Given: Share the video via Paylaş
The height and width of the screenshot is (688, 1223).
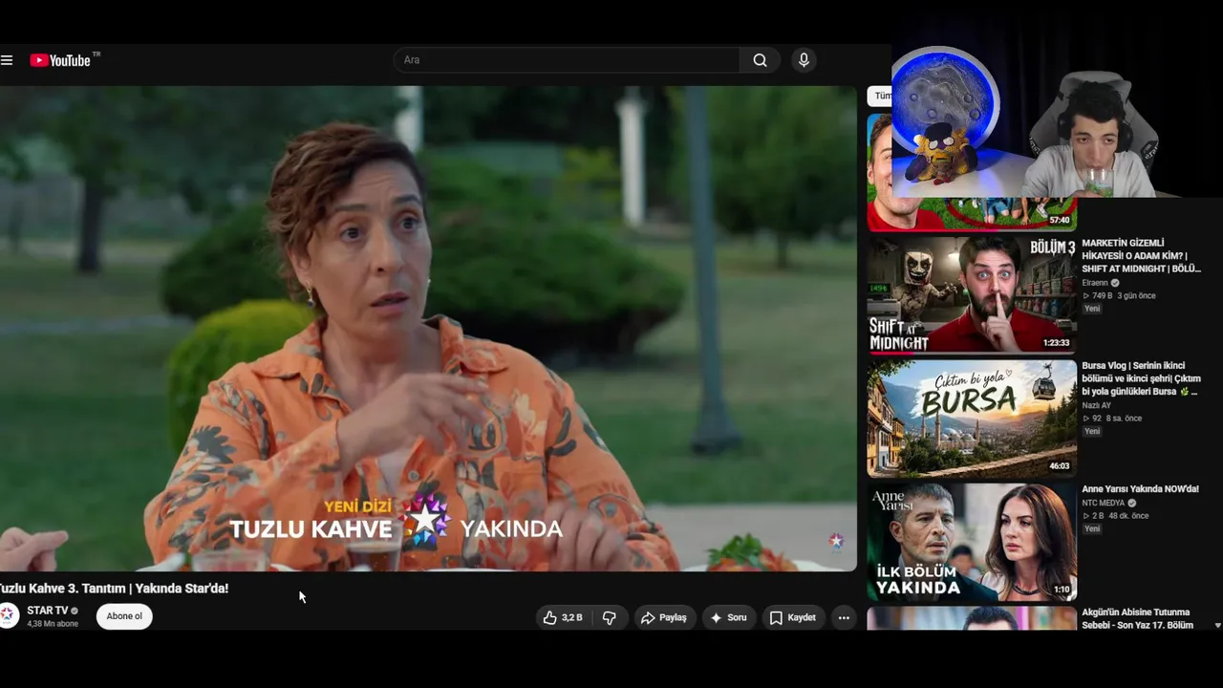Looking at the screenshot, I should click(x=664, y=617).
